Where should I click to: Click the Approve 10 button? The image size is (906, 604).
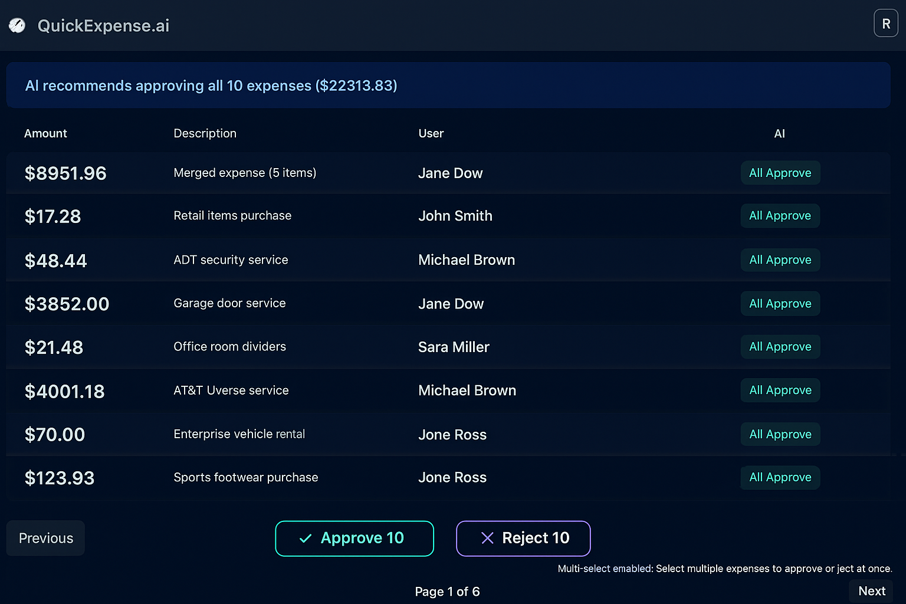(x=354, y=538)
